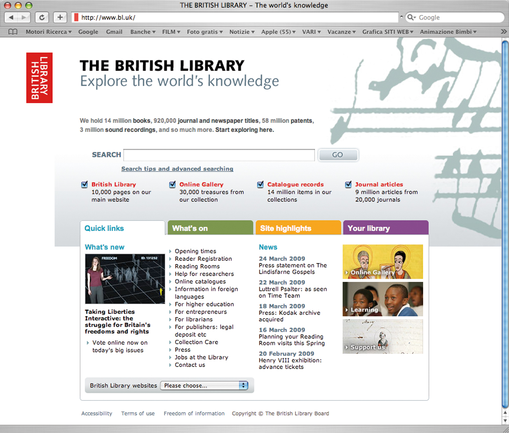Click the scrollbar up arrow
Image resolution: width=509 pixels, height=433 pixels.
(x=505, y=413)
